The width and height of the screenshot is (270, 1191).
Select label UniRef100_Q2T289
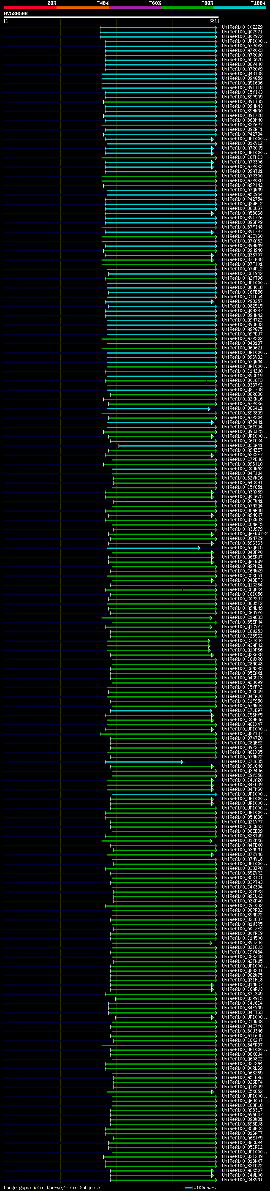pyautogui.click(x=242, y=1156)
